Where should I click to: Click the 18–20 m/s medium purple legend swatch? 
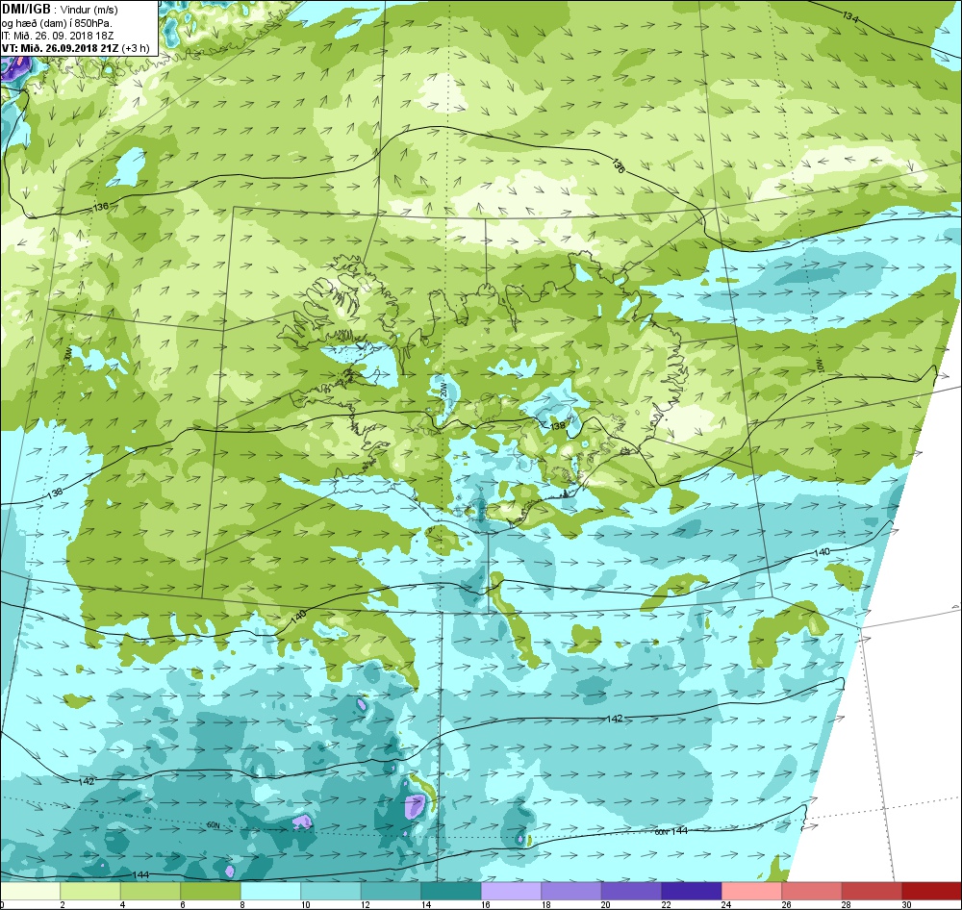pyautogui.click(x=571, y=891)
